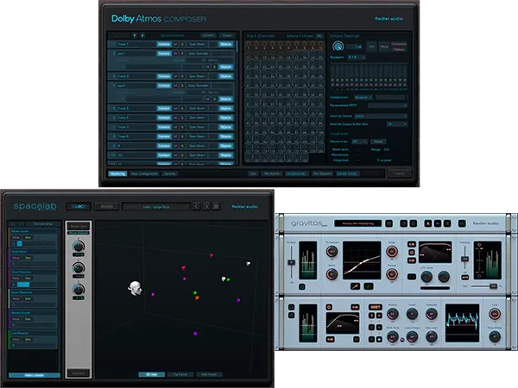Screen dimensions: 518x388
Task: Click the Threshold knob in Gravitas
Action: tap(332, 252)
